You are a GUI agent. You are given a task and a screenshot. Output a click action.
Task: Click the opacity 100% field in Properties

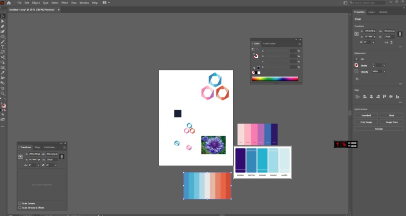[x=377, y=71]
